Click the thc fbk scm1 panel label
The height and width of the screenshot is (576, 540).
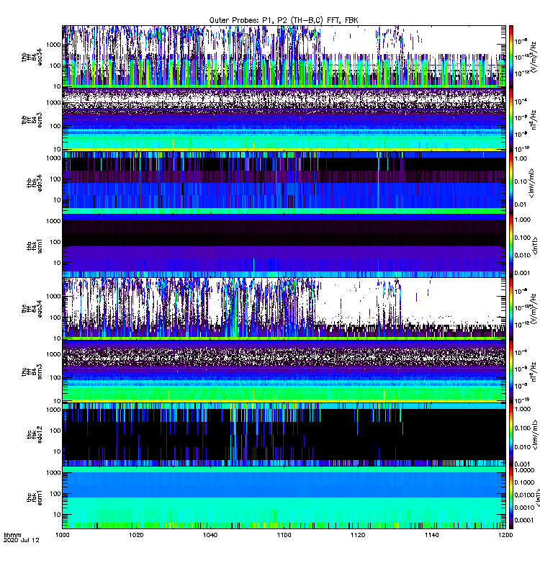(x=34, y=498)
